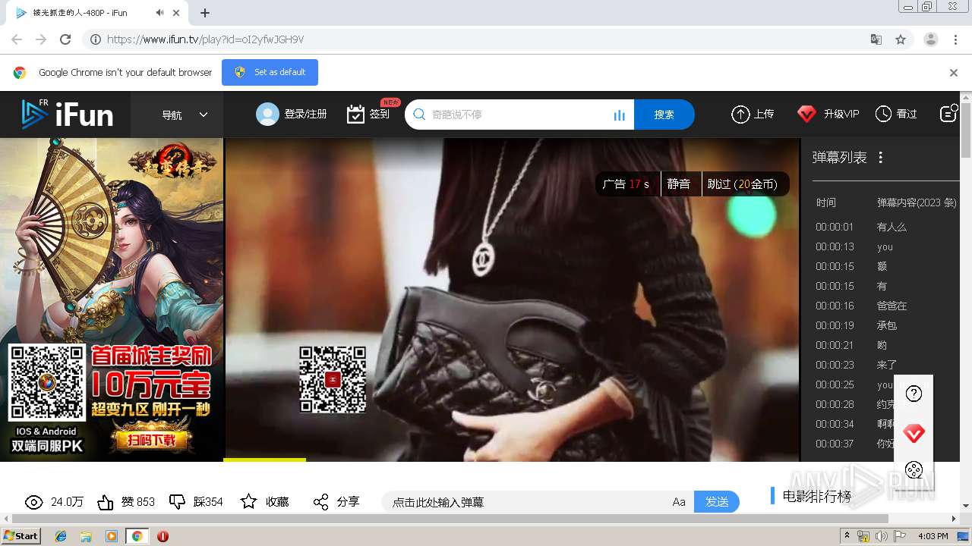Open the Chrome profile avatar icon
Image resolution: width=972 pixels, height=546 pixels.
click(930, 39)
